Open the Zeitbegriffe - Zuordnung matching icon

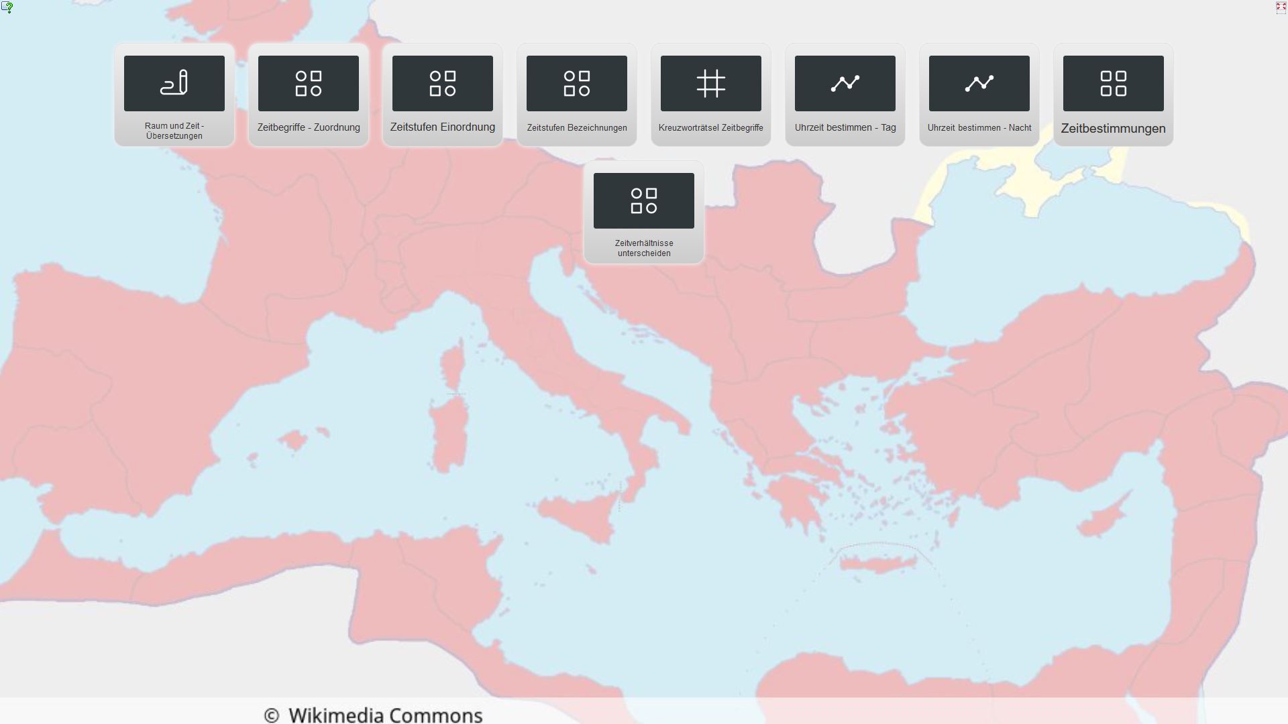pos(309,83)
